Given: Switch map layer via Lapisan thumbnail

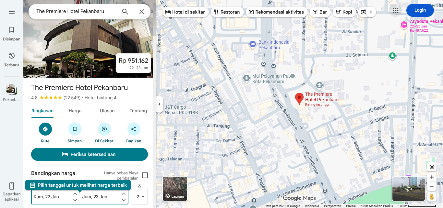Looking at the screenshot, I should point(175,189).
